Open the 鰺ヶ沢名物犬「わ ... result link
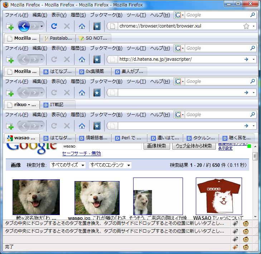261x254 pixels. click(x=36, y=218)
